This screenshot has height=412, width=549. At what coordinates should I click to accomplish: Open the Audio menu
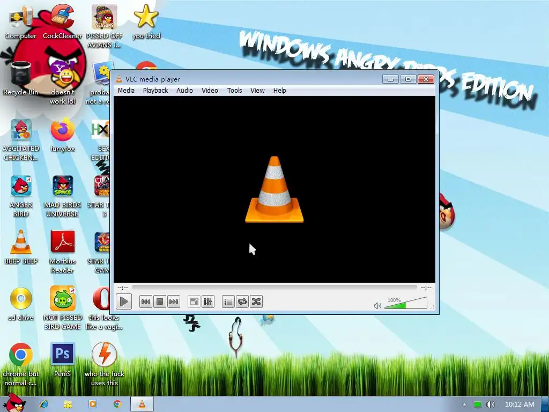184,90
